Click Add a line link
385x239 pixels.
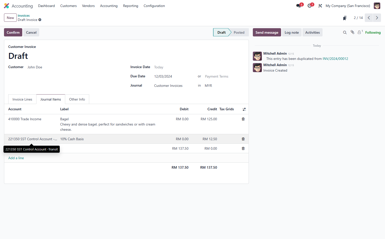(16, 158)
